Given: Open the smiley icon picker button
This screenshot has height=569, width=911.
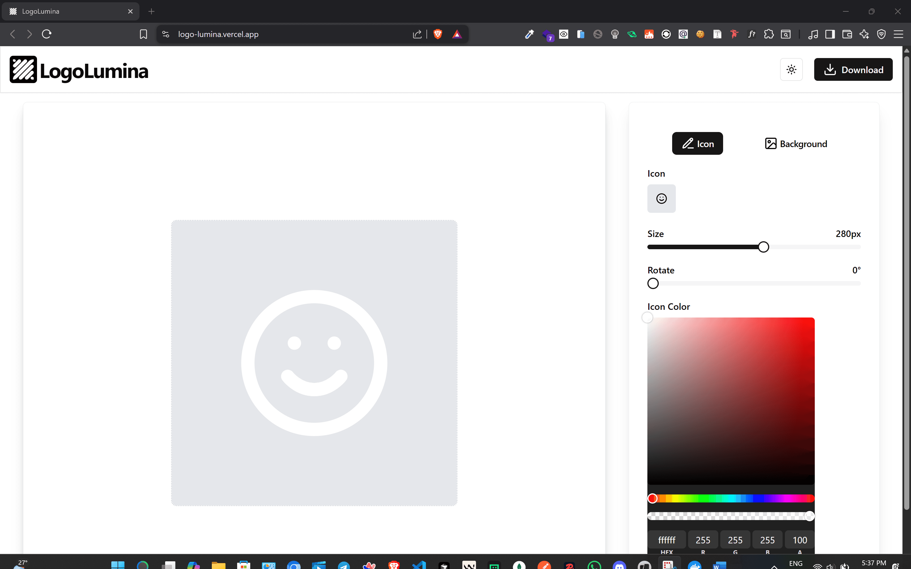Looking at the screenshot, I should pos(661,198).
